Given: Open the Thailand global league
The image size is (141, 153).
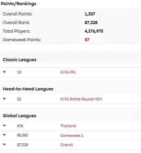Looking at the screenshot, I should 68,126.
